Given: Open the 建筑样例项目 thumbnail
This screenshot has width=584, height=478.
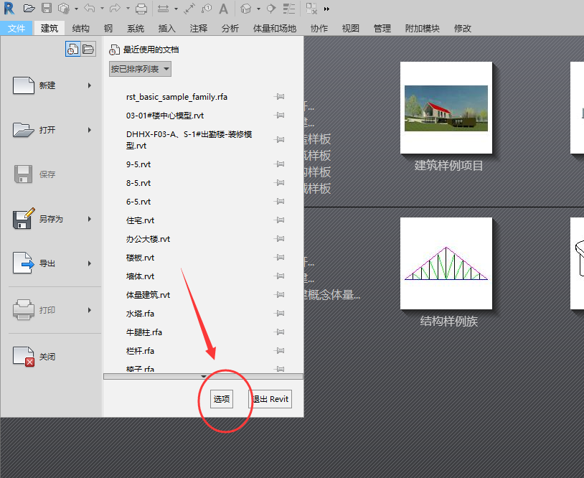Looking at the screenshot, I should click(x=446, y=108).
